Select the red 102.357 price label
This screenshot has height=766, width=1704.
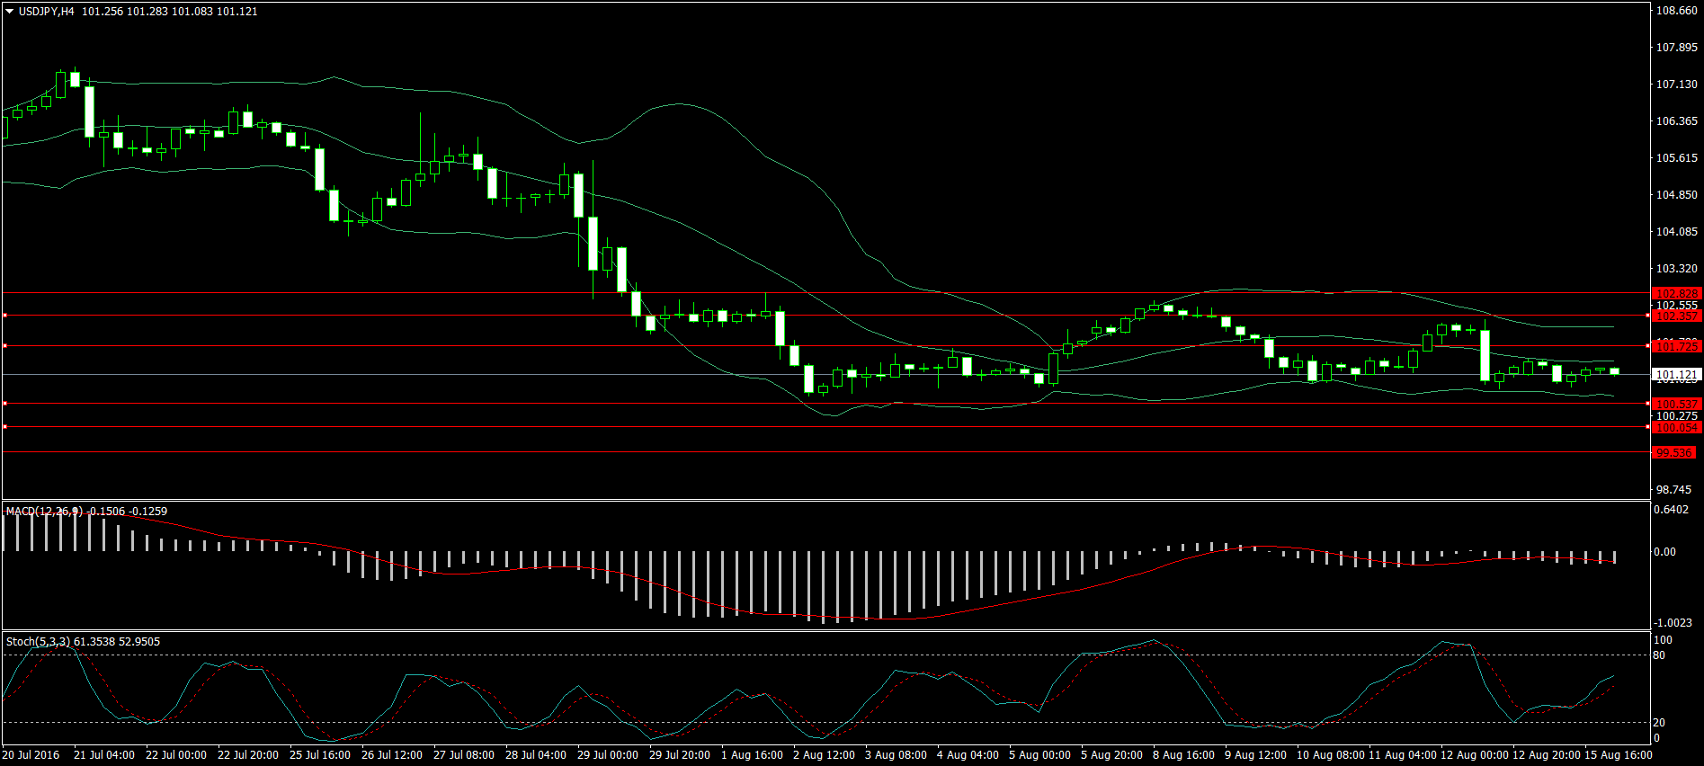1677,316
